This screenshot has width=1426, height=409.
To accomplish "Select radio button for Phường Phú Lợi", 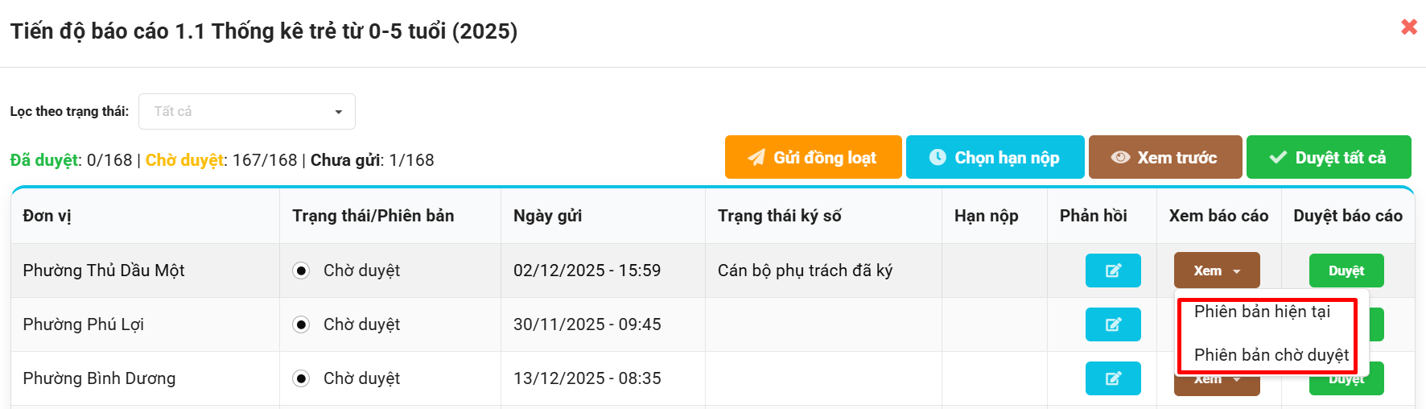I will click(301, 324).
